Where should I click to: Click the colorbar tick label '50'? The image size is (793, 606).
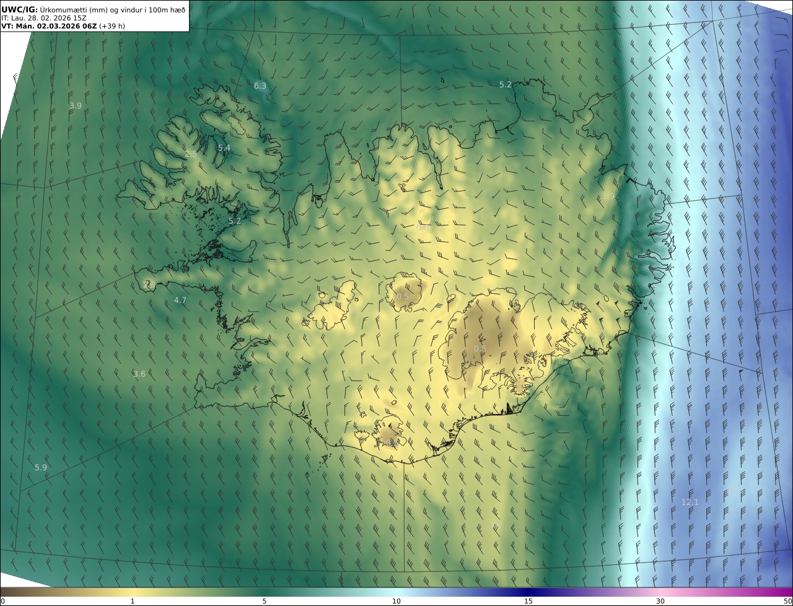tap(787, 601)
